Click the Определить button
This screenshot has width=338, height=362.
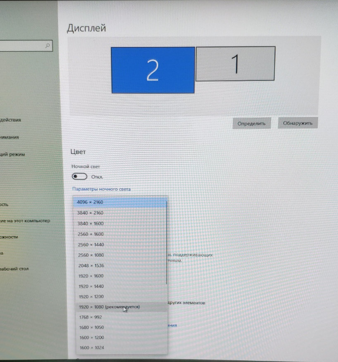[x=251, y=123]
